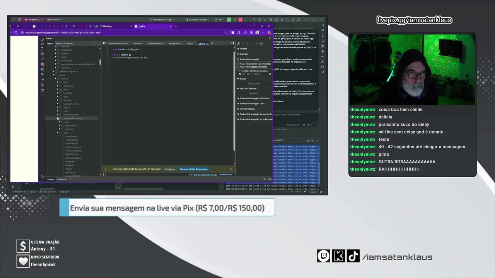Click the browser address bar URL
This screenshot has width=495, height=278.
pyautogui.click(x=63, y=32)
